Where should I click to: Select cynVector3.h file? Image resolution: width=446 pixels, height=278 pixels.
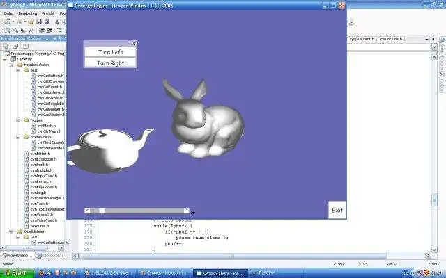[x=42, y=215]
